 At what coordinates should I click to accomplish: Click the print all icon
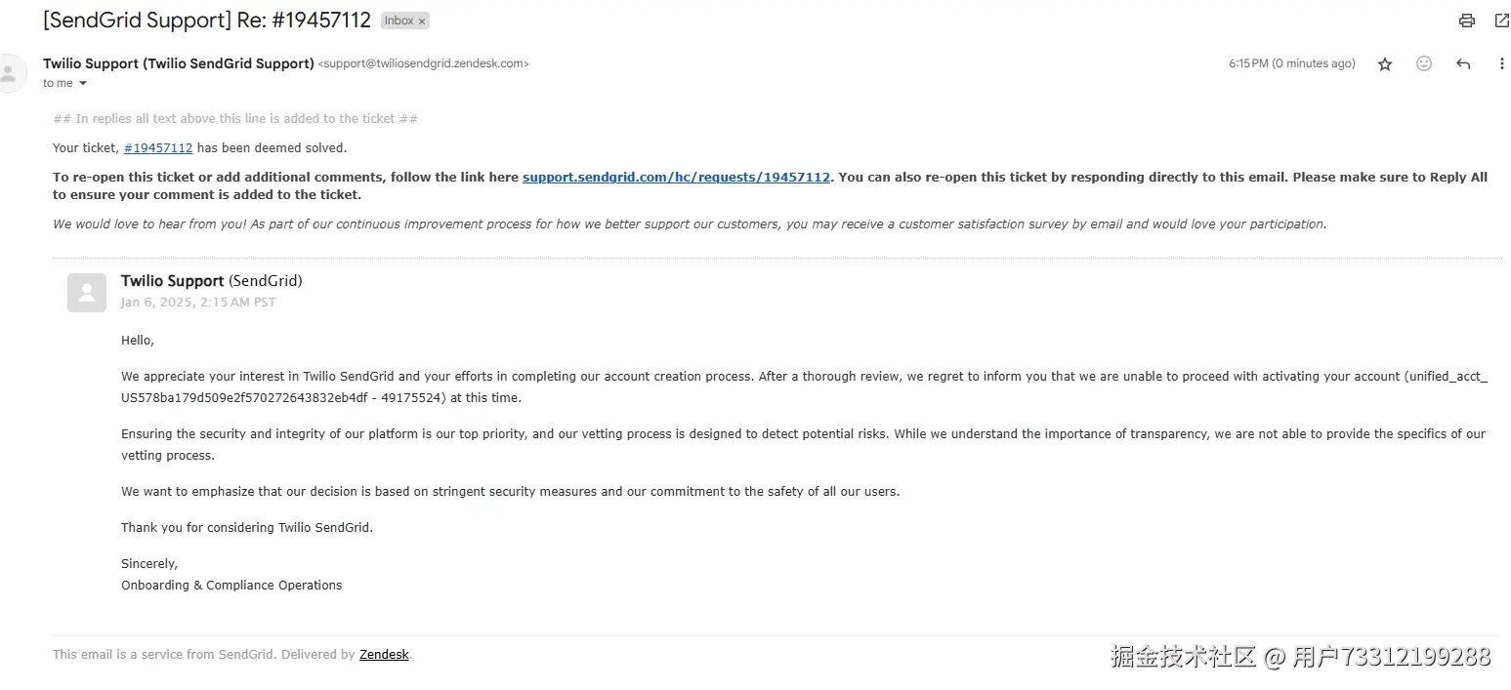click(x=1466, y=20)
